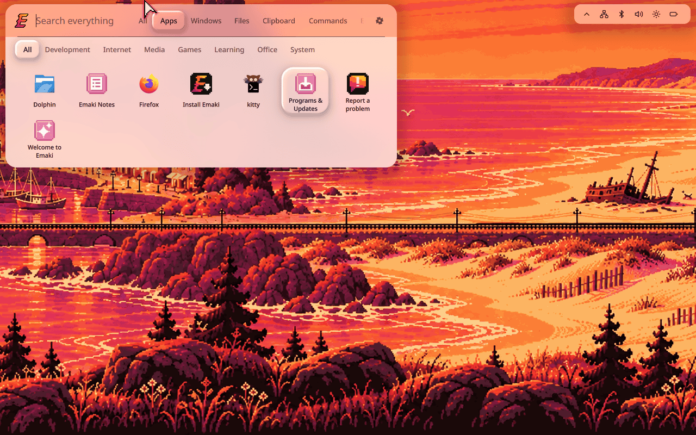
Task: Open the volume tray icon
Action: tap(639, 14)
